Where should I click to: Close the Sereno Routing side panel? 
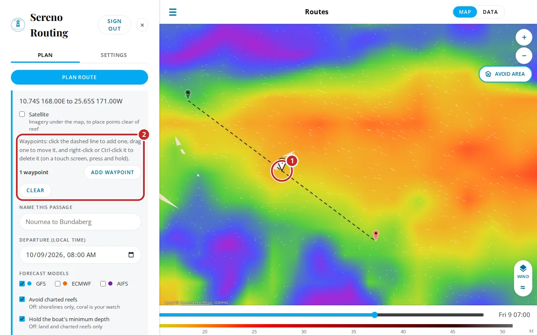(142, 25)
